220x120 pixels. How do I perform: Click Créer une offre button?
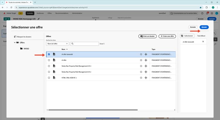point(167,36)
